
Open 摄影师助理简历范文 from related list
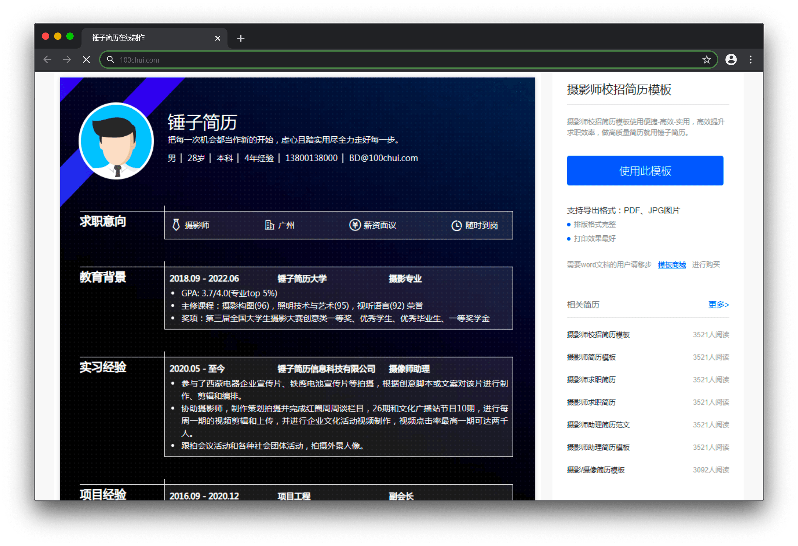pos(598,425)
